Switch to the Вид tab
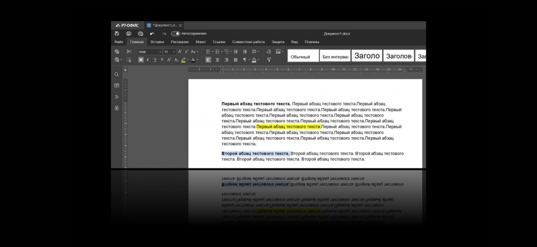The width and height of the screenshot is (537, 247). pos(294,42)
